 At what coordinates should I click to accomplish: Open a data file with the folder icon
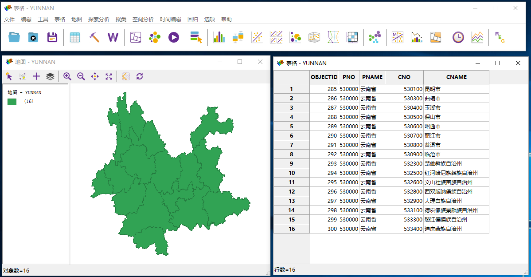[x=15, y=37]
